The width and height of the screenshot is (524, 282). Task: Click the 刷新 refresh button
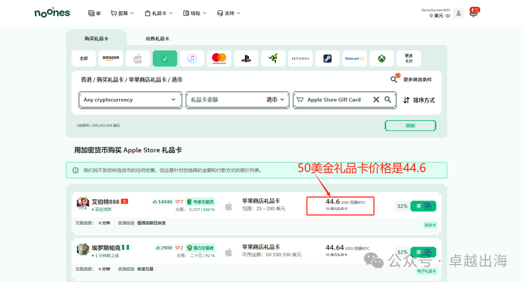tap(410, 125)
